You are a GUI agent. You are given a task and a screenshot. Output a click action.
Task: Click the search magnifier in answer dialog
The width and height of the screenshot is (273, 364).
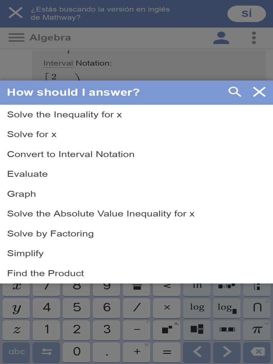pos(235,92)
